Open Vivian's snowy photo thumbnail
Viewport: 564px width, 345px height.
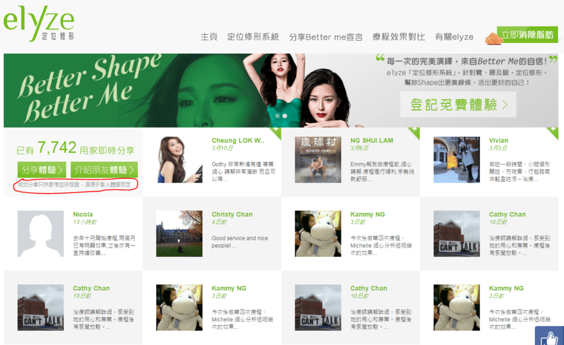(x=457, y=160)
